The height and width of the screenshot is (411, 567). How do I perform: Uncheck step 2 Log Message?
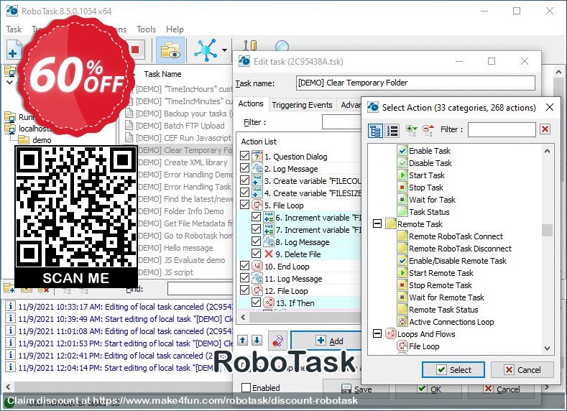[244, 168]
